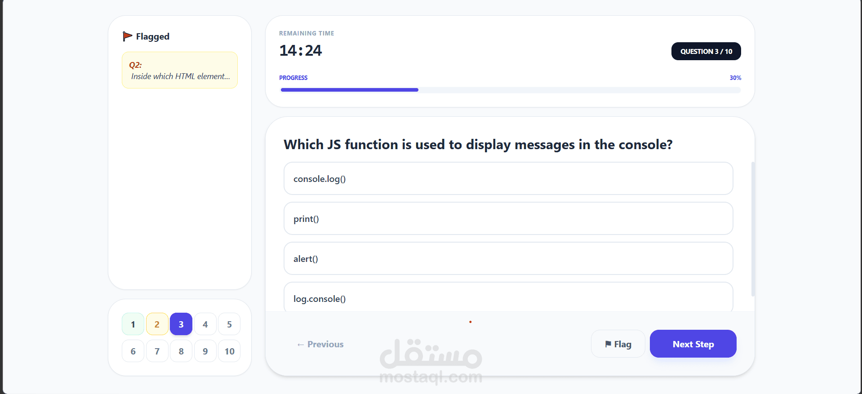Viewport: 862px width, 394px height.
Task: Click the flag icon on the Flag button
Action: [x=608, y=344]
